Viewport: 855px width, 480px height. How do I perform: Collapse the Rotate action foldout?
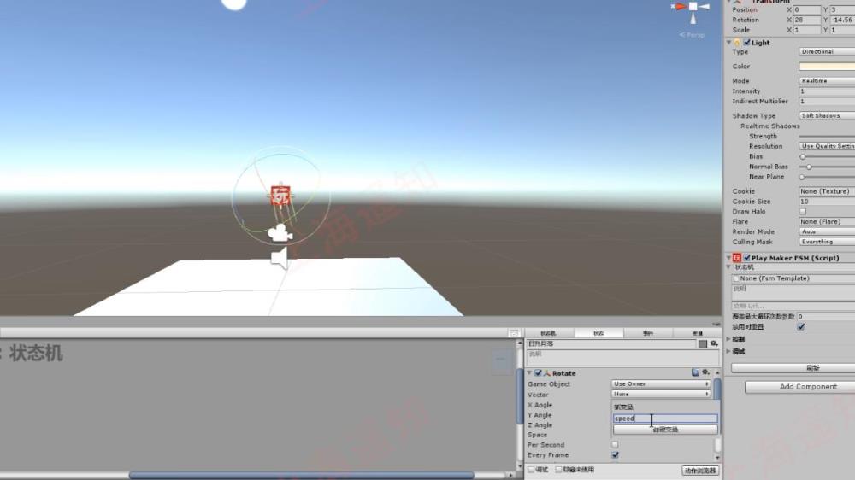tap(529, 373)
